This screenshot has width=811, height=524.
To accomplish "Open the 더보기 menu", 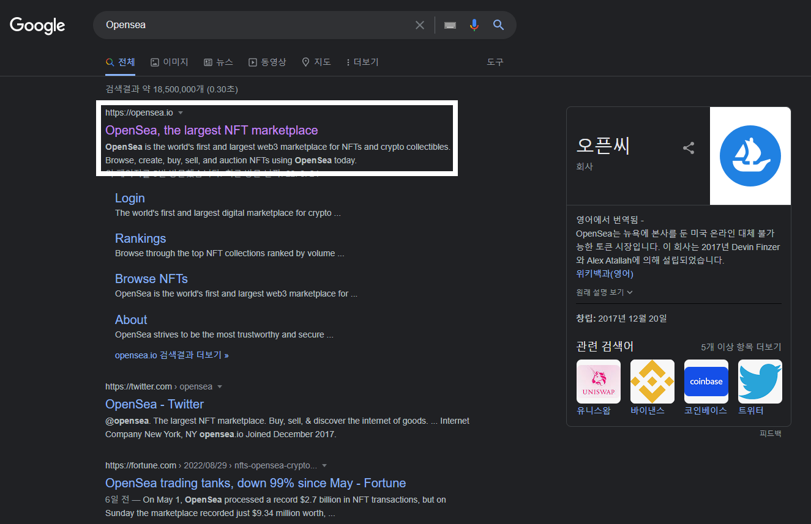I will (x=362, y=62).
